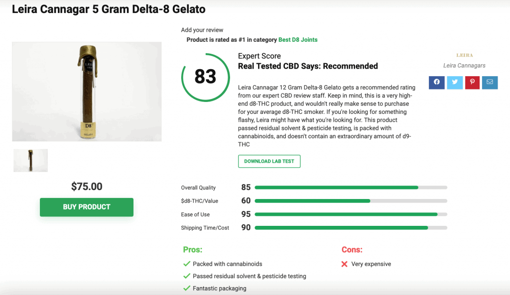Click the Shipping Time/Cost rating bar

click(x=351, y=228)
